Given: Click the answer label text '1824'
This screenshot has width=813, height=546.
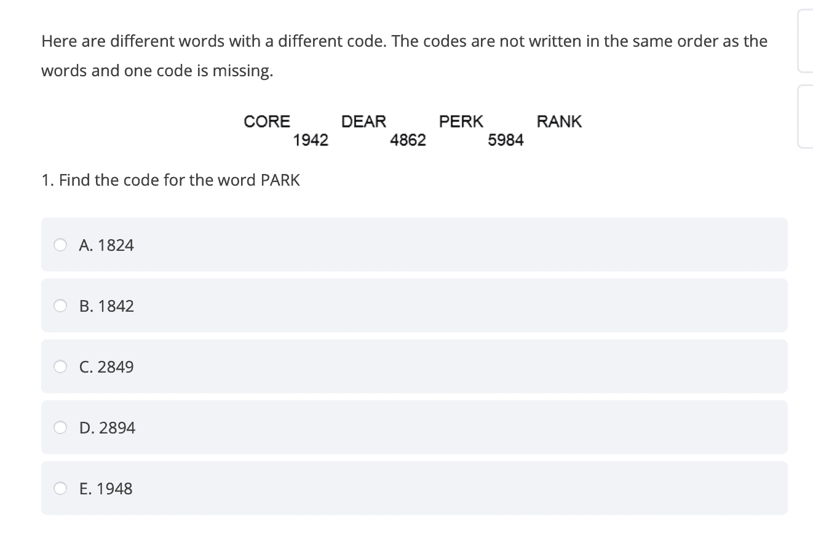Looking at the screenshot, I should tap(116, 245).
